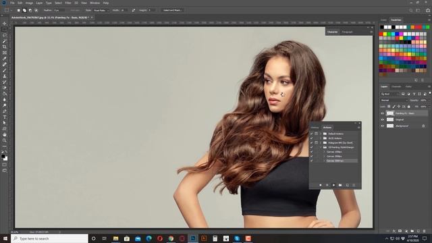Hide the Background layer

coord(382,126)
